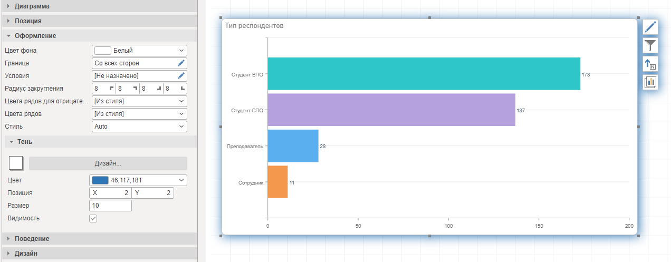Click the Студент ВПО teal bar
Viewport: 671px width, 262px height.
pos(424,74)
